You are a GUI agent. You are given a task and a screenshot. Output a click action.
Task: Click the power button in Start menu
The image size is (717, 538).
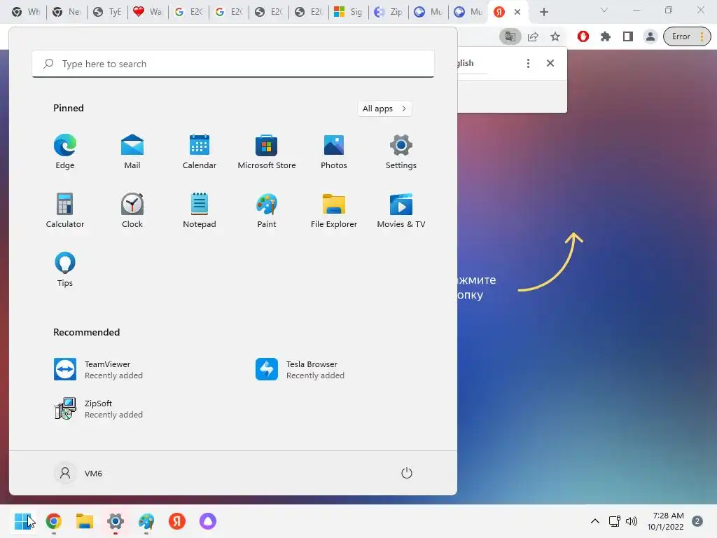click(407, 473)
